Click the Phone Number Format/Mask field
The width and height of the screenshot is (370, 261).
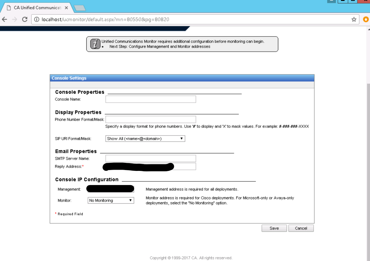click(x=151, y=119)
